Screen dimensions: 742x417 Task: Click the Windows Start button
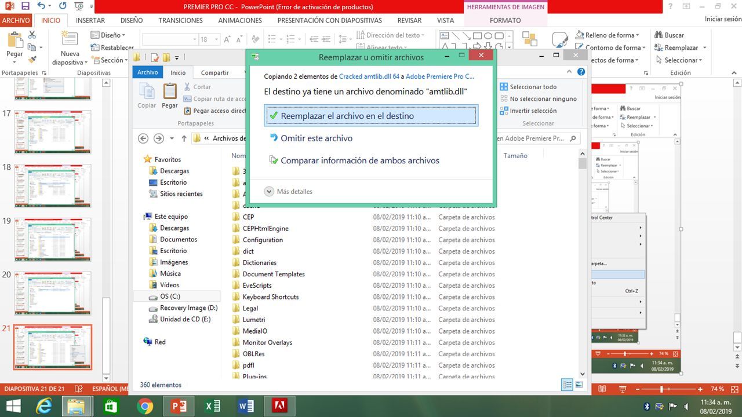(x=13, y=406)
